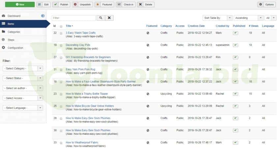Open the Select an author dropdown
The height and width of the screenshot is (151, 280).
23,88
